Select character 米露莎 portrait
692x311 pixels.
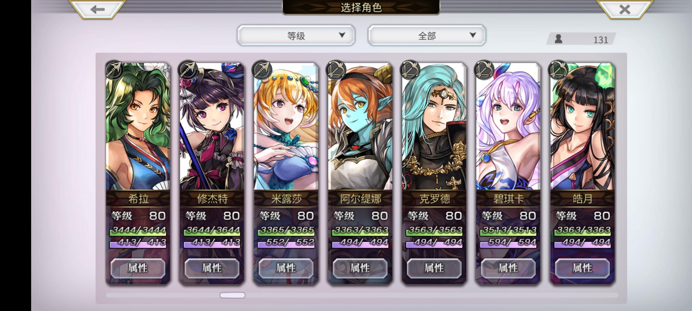pos(286,127)
